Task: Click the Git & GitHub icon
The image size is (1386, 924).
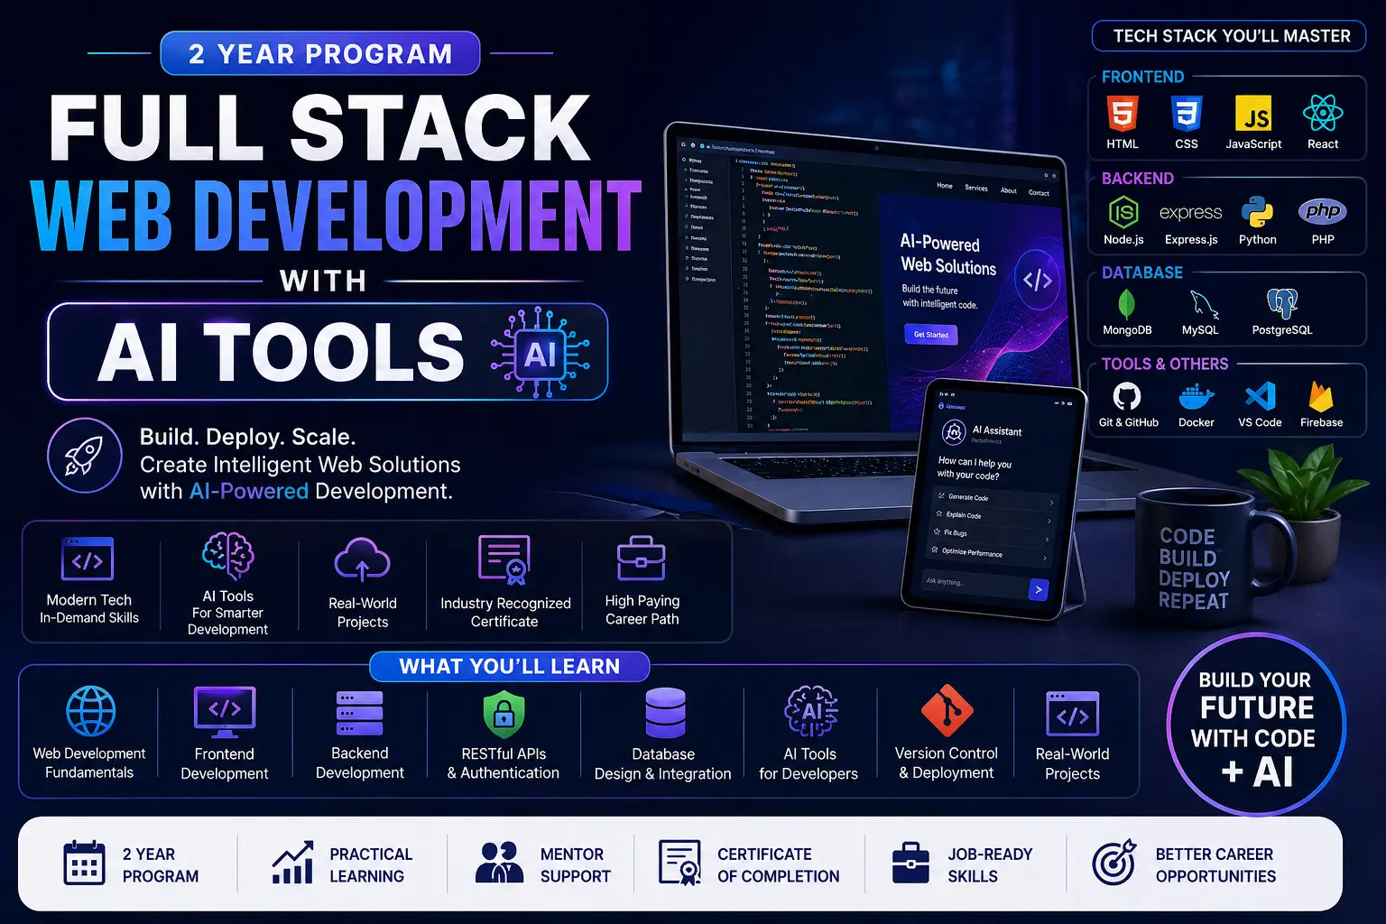Action: click(1127, 396)
